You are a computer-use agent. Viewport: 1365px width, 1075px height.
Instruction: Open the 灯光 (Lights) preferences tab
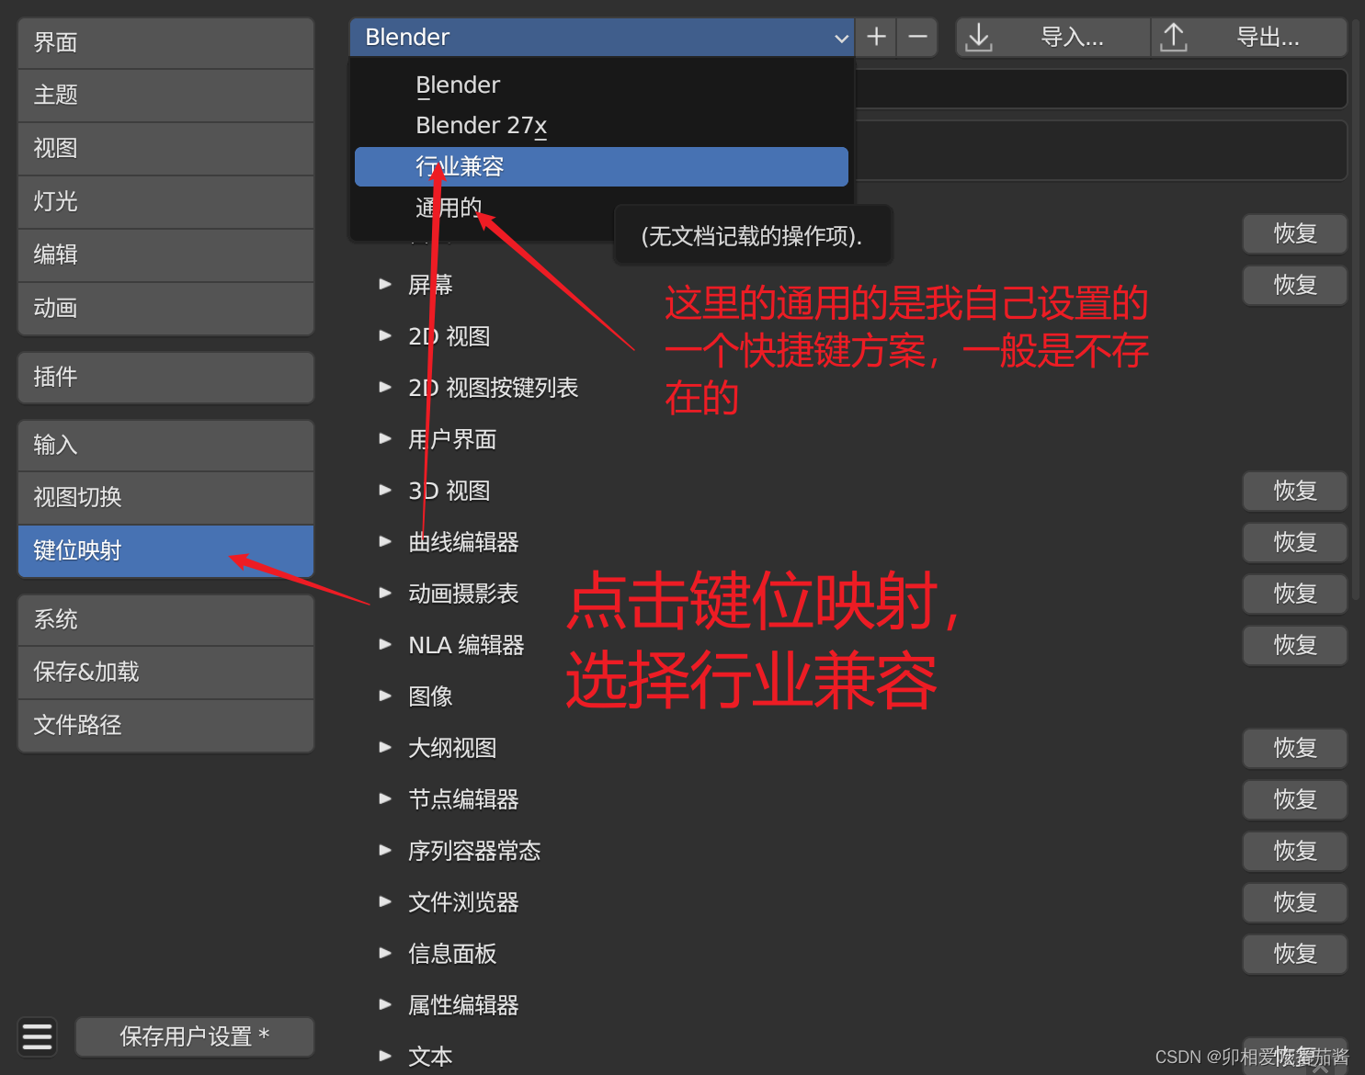166,202
